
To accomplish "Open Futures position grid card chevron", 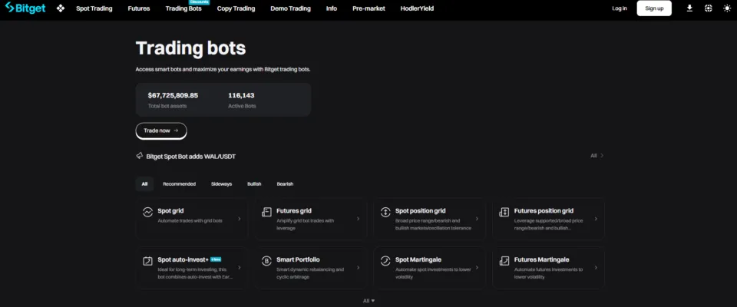I will point(596,219).
